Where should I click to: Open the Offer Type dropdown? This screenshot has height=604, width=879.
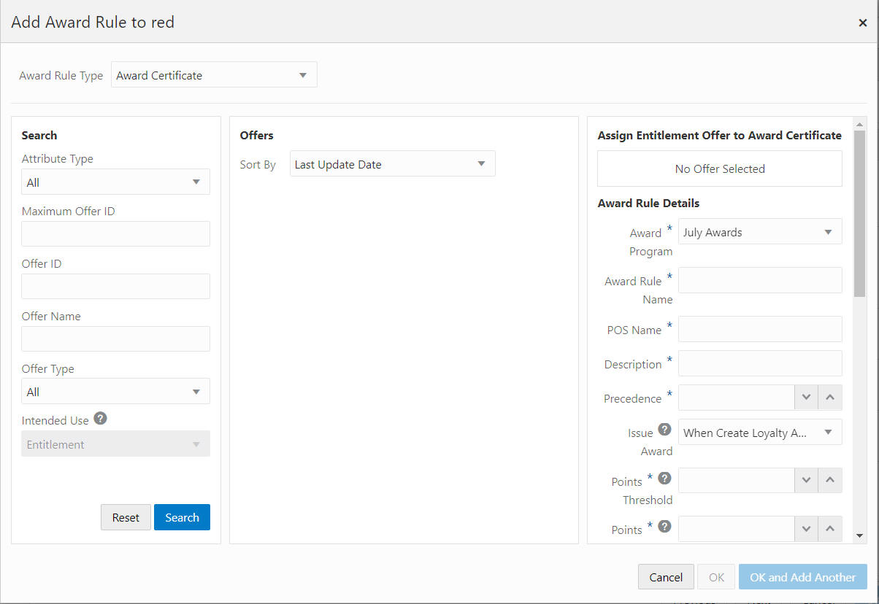point(115,391)
